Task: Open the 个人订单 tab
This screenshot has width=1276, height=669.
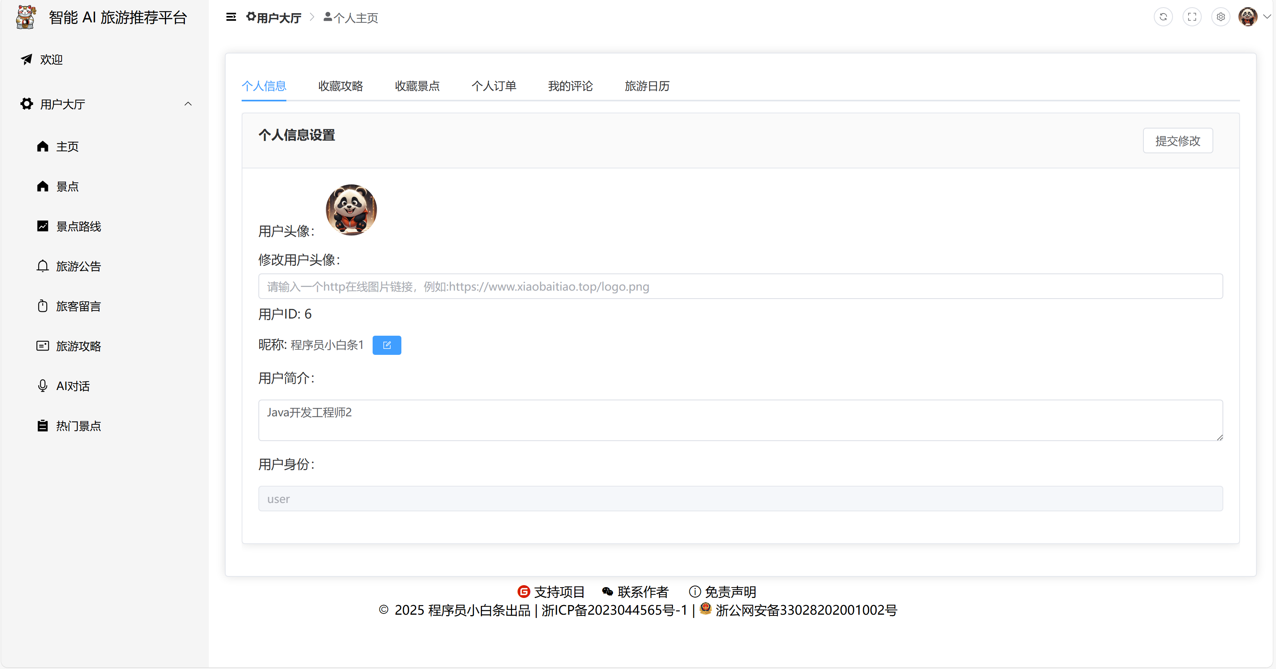Action: point(493,86)
